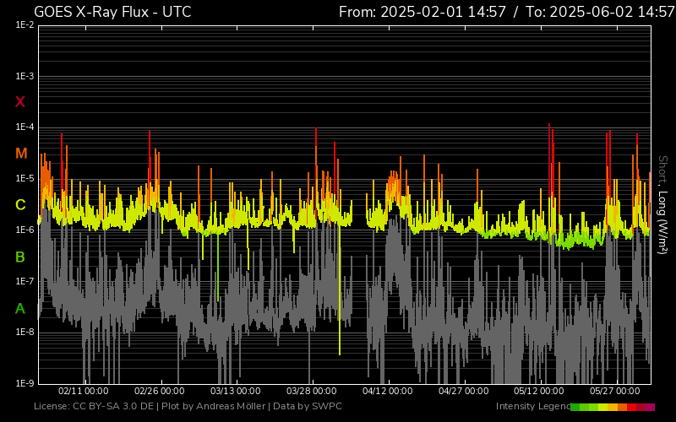
Task: Click the 05/12 00:00 date tick label
Action: click(x=539, y=391)
